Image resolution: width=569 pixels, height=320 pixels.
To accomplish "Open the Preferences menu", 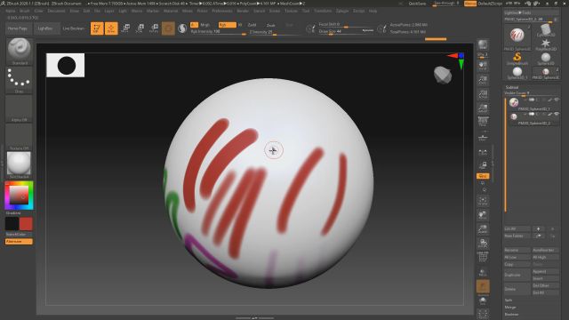I will coord(222,11).
